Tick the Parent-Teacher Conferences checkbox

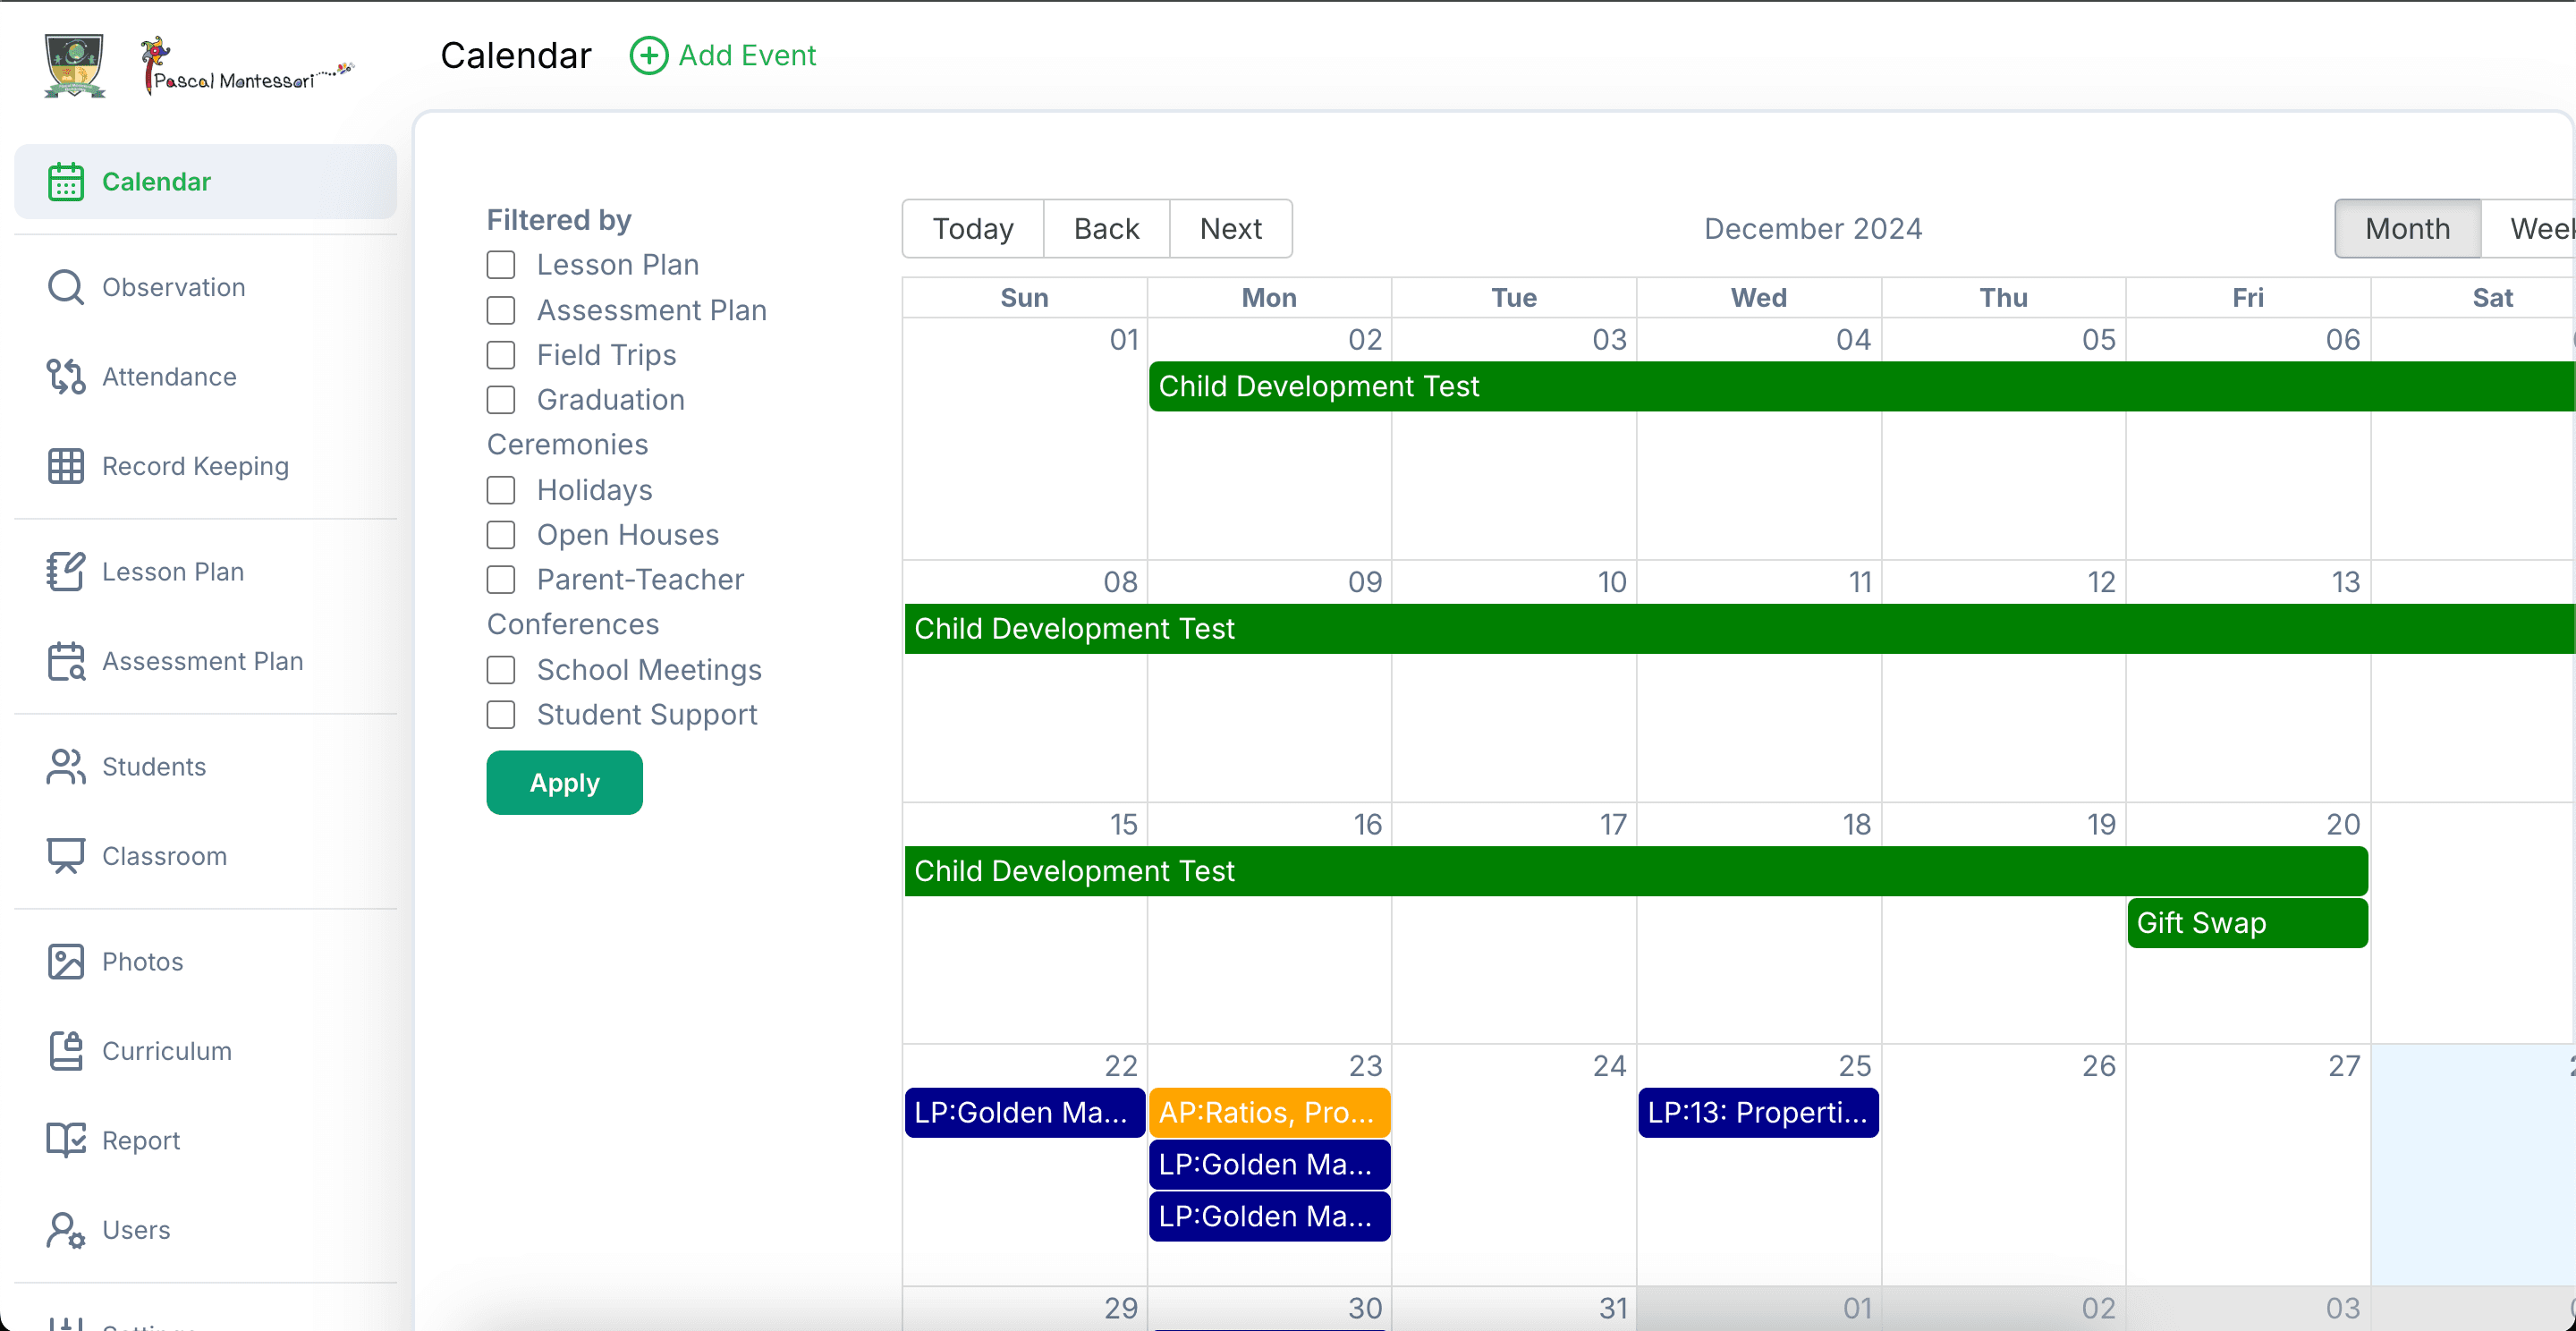coord(501,580)
